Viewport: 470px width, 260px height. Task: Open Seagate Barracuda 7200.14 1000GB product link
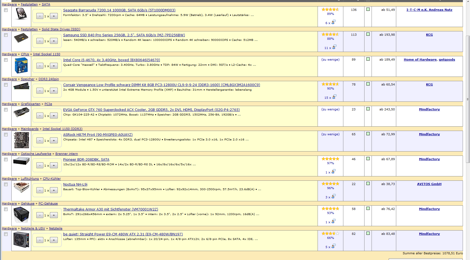[119, 10]
